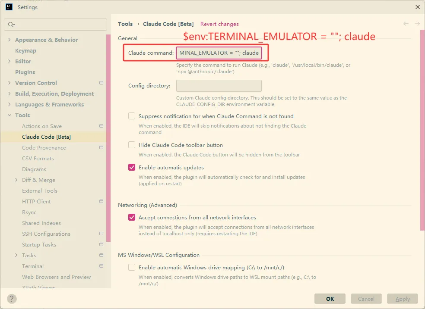
Task: Expand the Editor section
Action: point(10,61)
